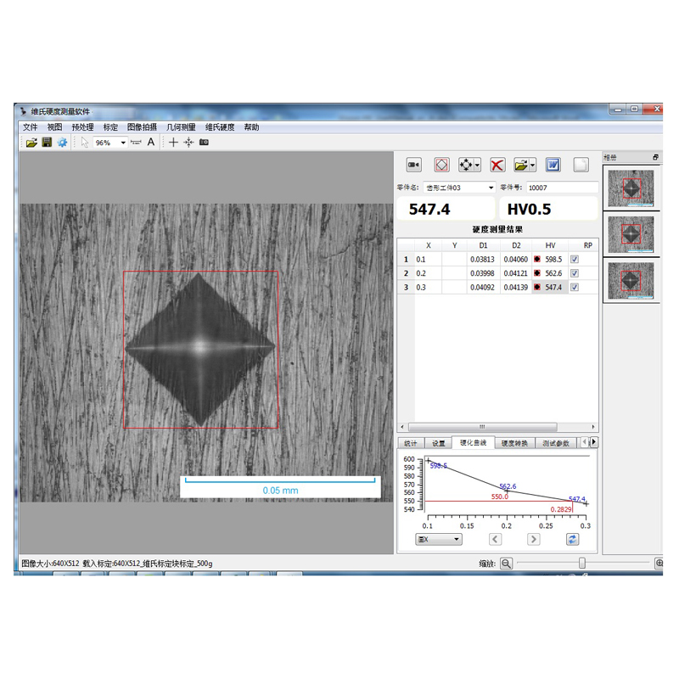Export report with the Word icon

(x=553, y=165)
